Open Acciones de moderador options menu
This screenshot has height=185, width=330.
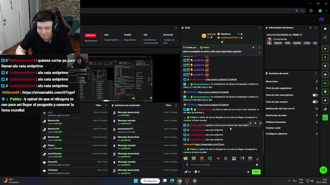click(176, 105)
